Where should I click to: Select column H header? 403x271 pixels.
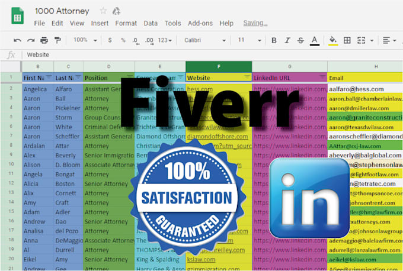(365, 66)
